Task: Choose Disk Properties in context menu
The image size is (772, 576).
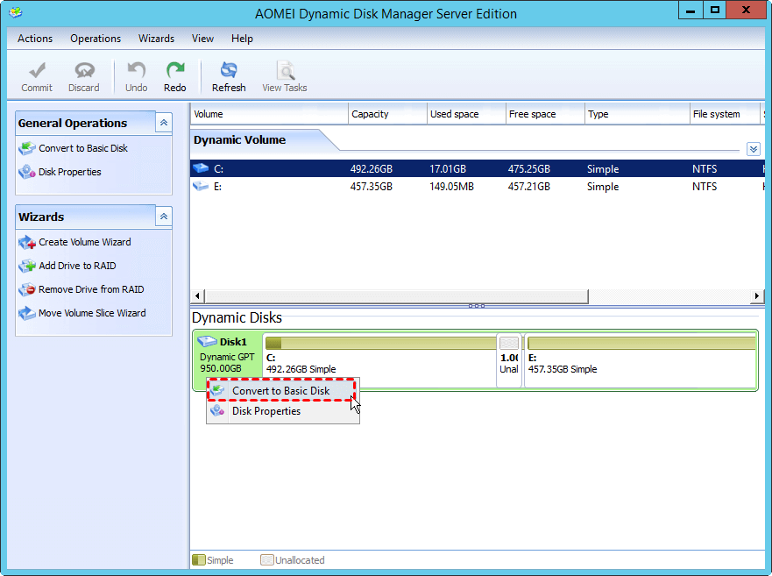Action: [x=283, y=411]
